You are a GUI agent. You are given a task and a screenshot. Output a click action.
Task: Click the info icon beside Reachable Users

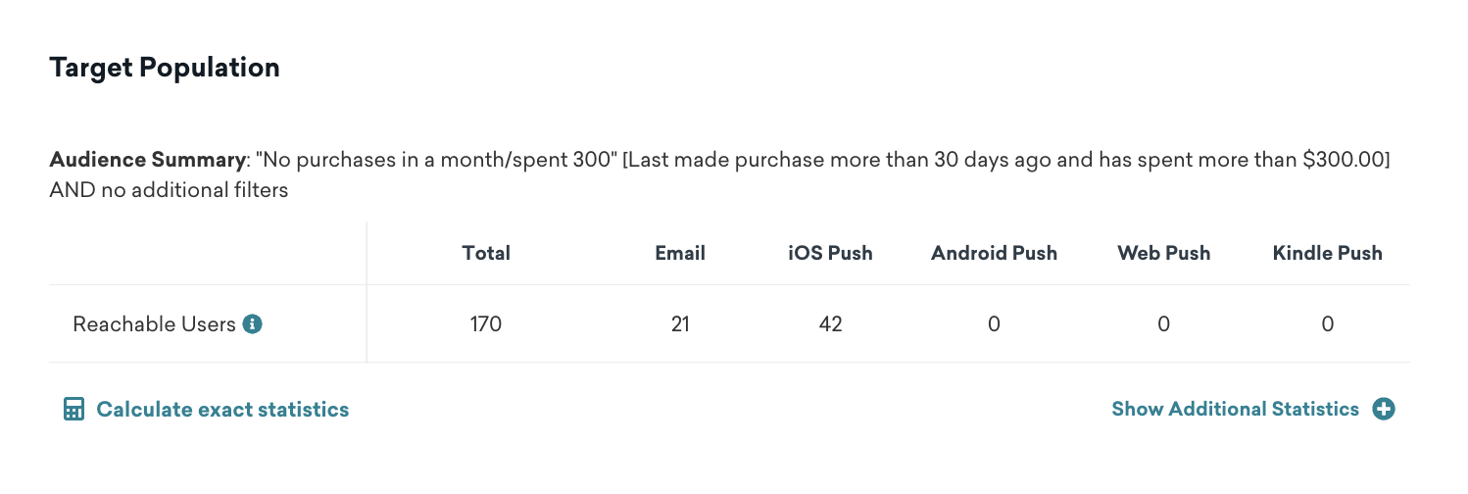253,323
